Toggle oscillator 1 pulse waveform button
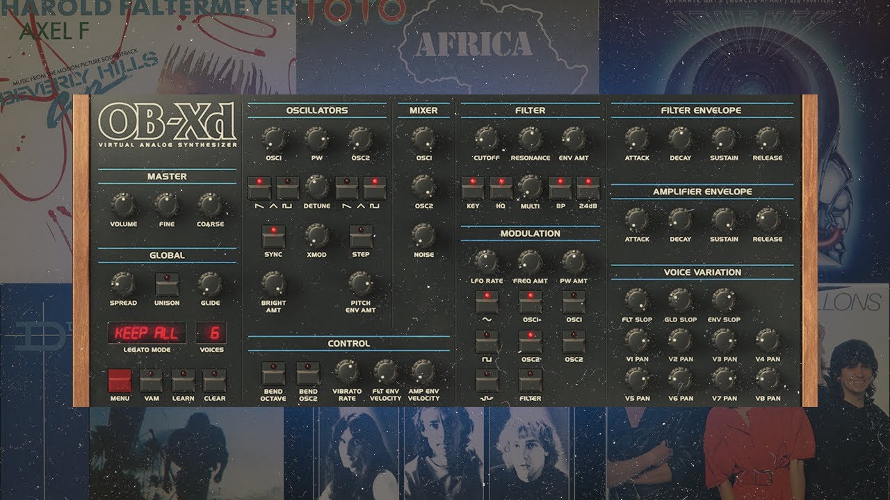890x500 pixels. (288, 188)
